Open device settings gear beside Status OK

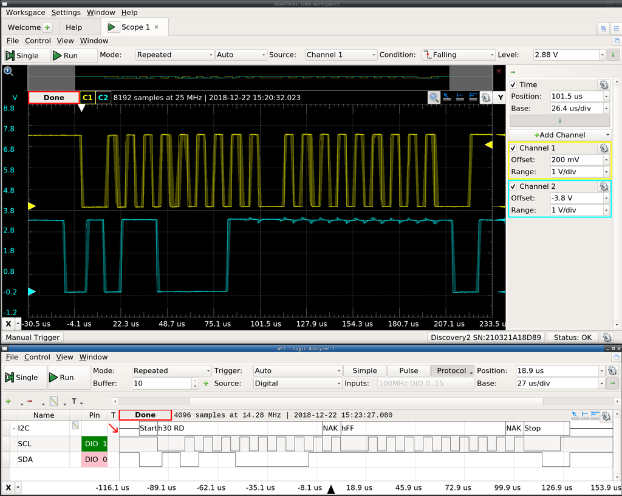(x=607, y=338)
